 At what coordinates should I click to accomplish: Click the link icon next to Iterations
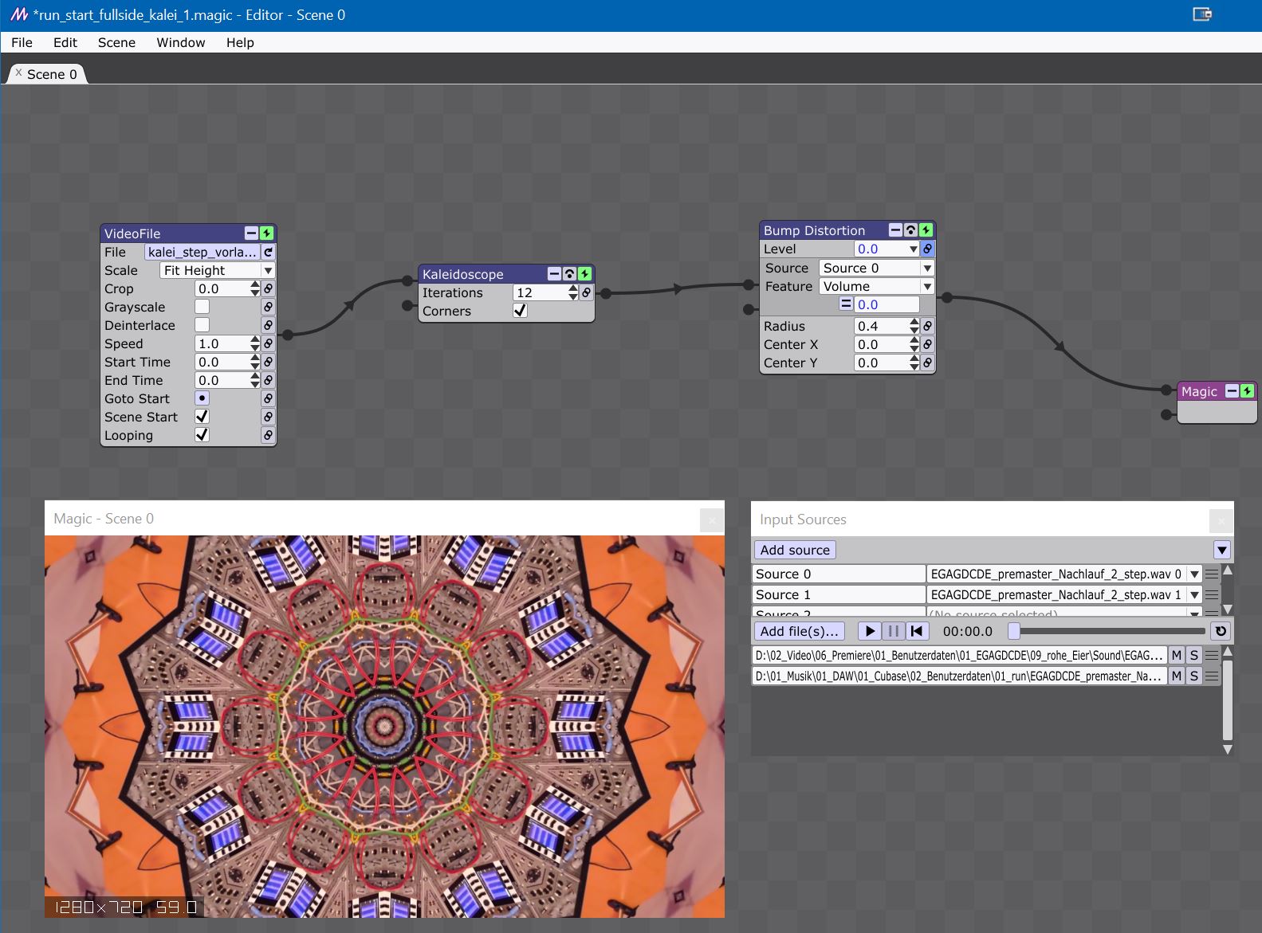coord(587,292)
